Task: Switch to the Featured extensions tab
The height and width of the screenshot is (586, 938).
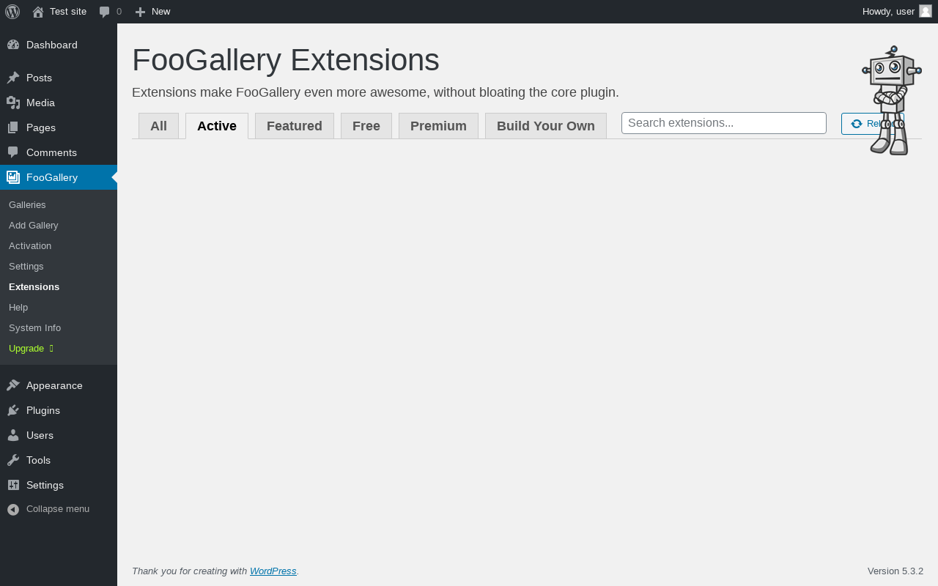Action: pyautogui.click(x=294, y=126)
